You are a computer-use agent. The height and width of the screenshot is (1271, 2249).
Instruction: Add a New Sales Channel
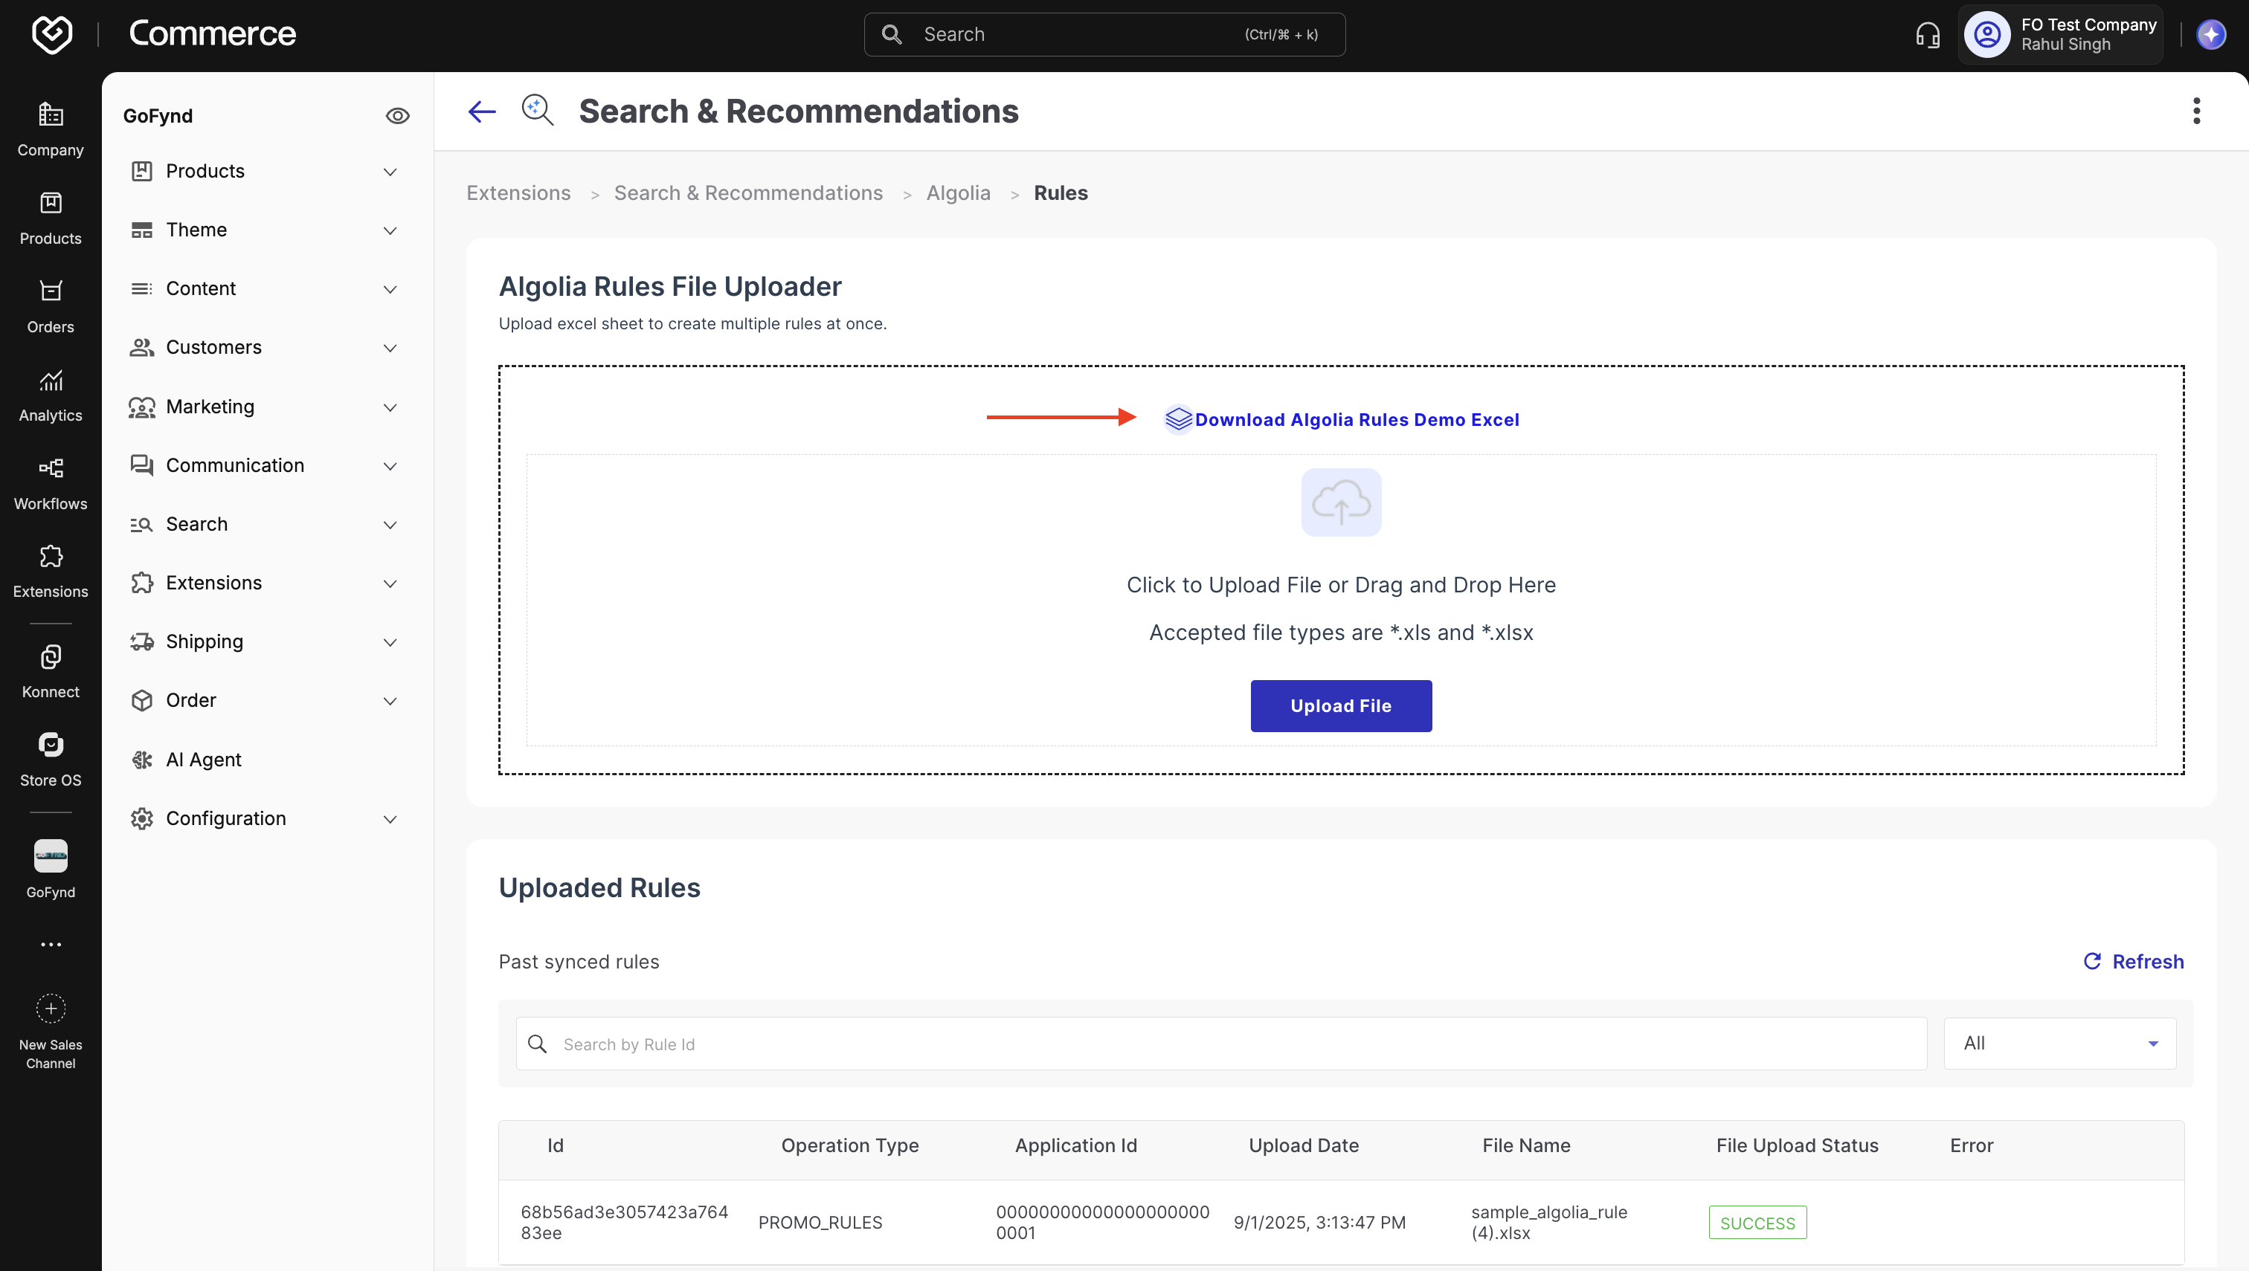click(51, 1031)
